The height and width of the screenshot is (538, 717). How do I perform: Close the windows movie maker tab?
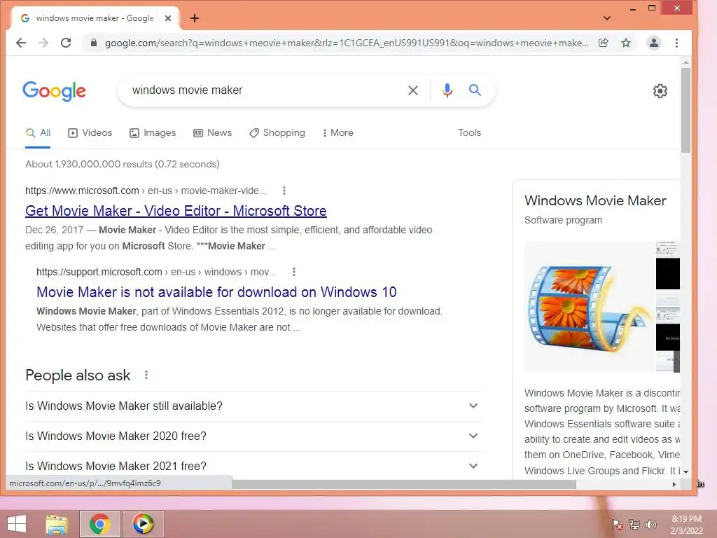168,18
